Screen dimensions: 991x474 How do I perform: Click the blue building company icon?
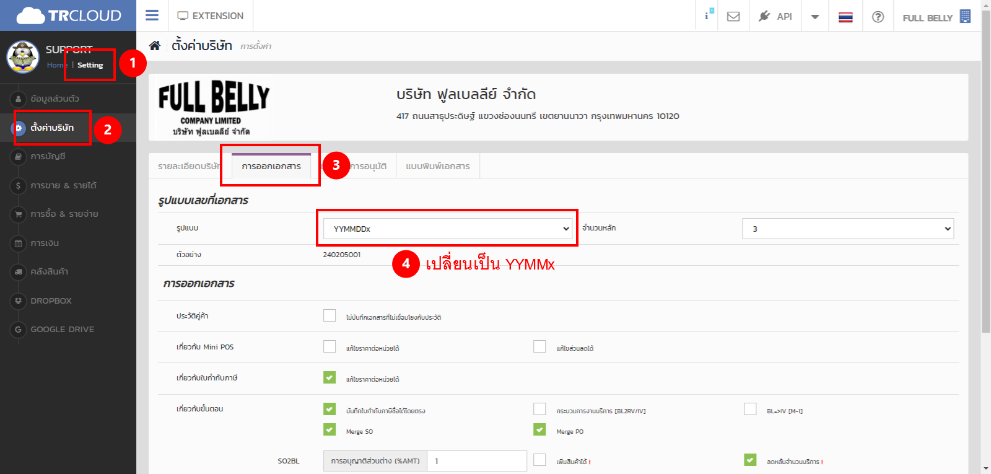[965, 16]
